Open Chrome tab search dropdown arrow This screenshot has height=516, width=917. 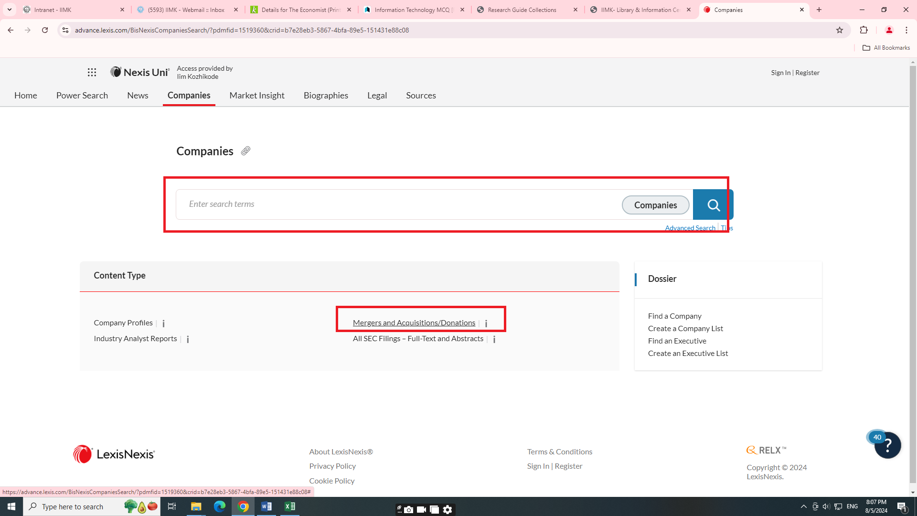10,10
